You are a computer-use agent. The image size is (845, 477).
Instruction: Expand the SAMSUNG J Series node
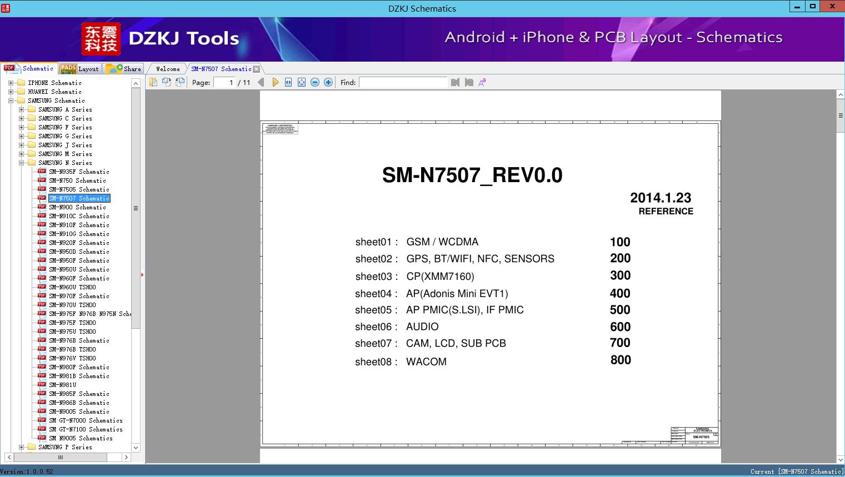pyautogui.click(x=21, y=145)
